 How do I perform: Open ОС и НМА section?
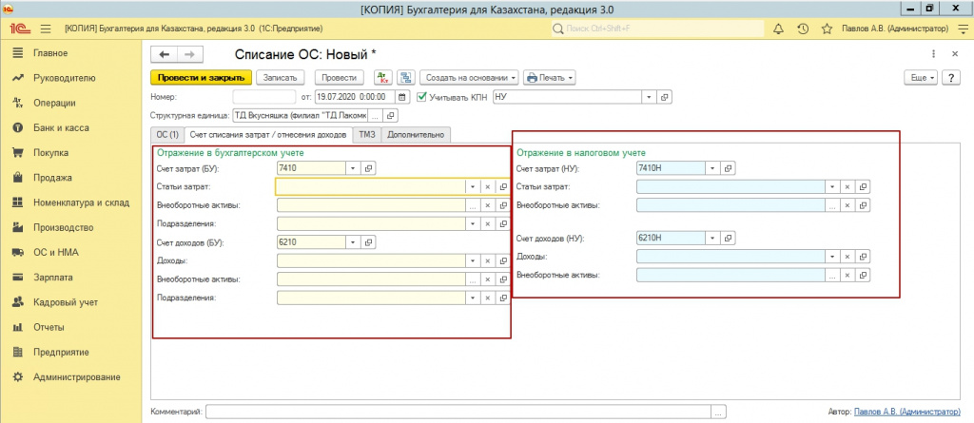(56, 252)
